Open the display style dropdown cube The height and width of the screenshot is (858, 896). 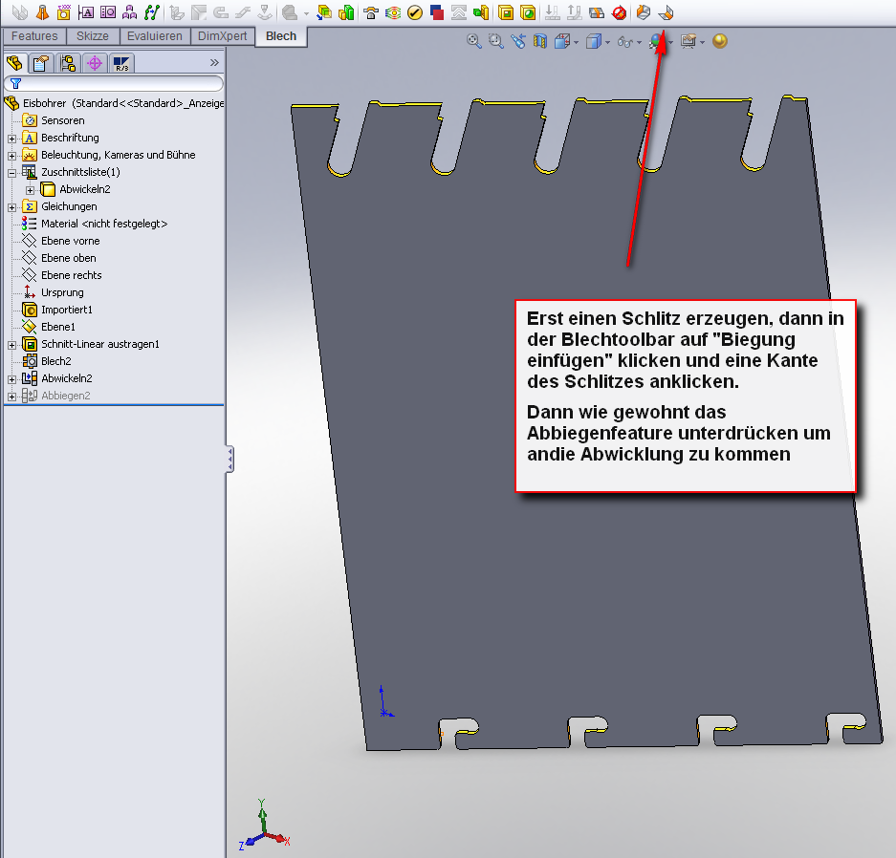pyautogui.click(x=595, y=41)
